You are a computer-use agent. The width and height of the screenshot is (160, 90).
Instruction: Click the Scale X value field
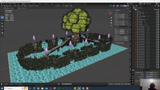point(119,30)
